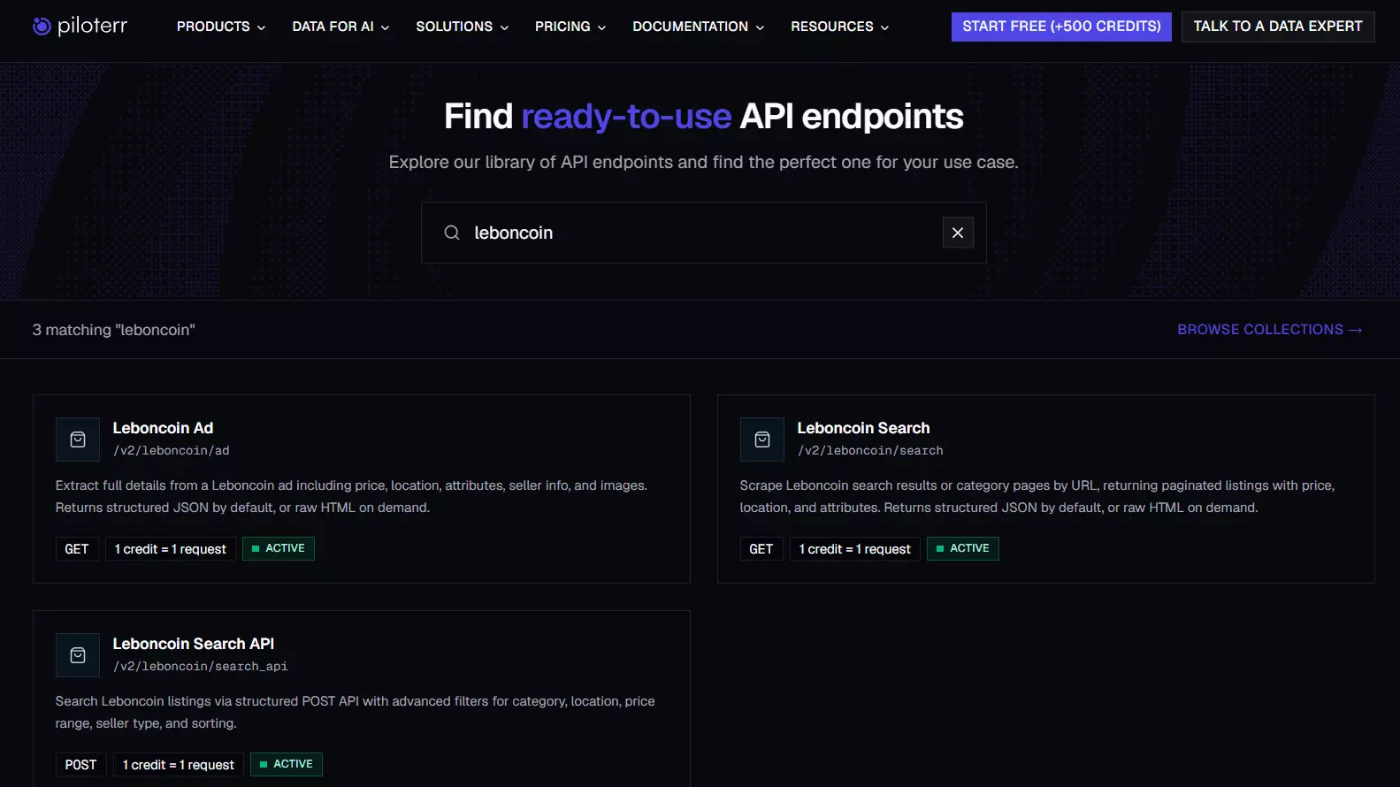Click GET badge on Leboncoin Search card

[x=761, y=549]
